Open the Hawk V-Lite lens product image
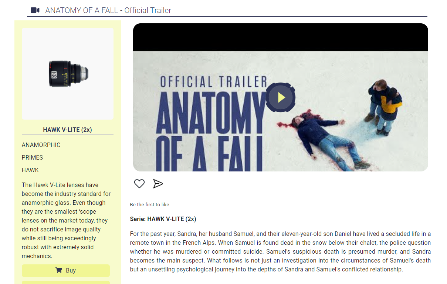The image size is (447, 284). click(68, 74)
